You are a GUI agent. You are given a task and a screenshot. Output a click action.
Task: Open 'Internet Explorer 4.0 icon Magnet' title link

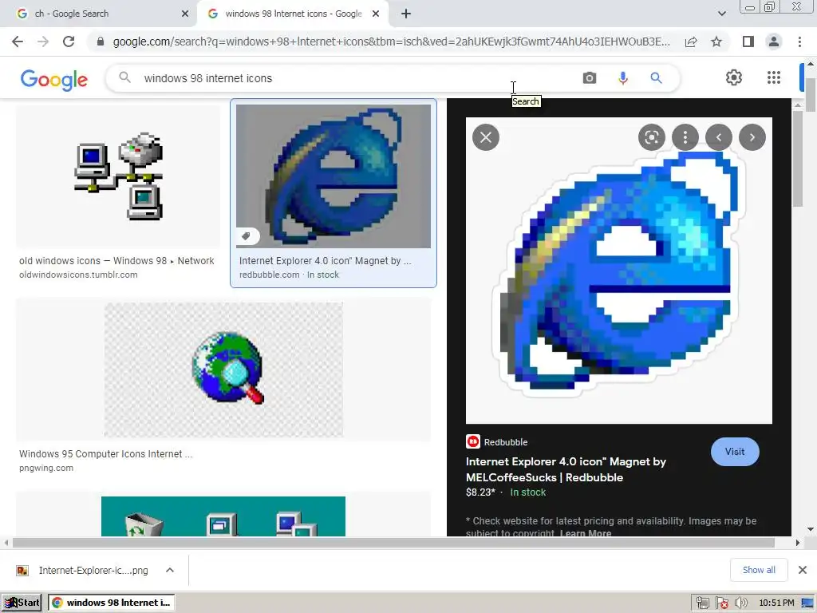point(566,469)
